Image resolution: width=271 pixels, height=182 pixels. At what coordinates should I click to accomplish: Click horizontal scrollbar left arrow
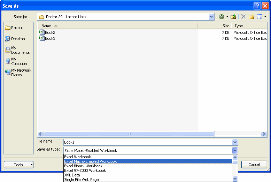40,134
